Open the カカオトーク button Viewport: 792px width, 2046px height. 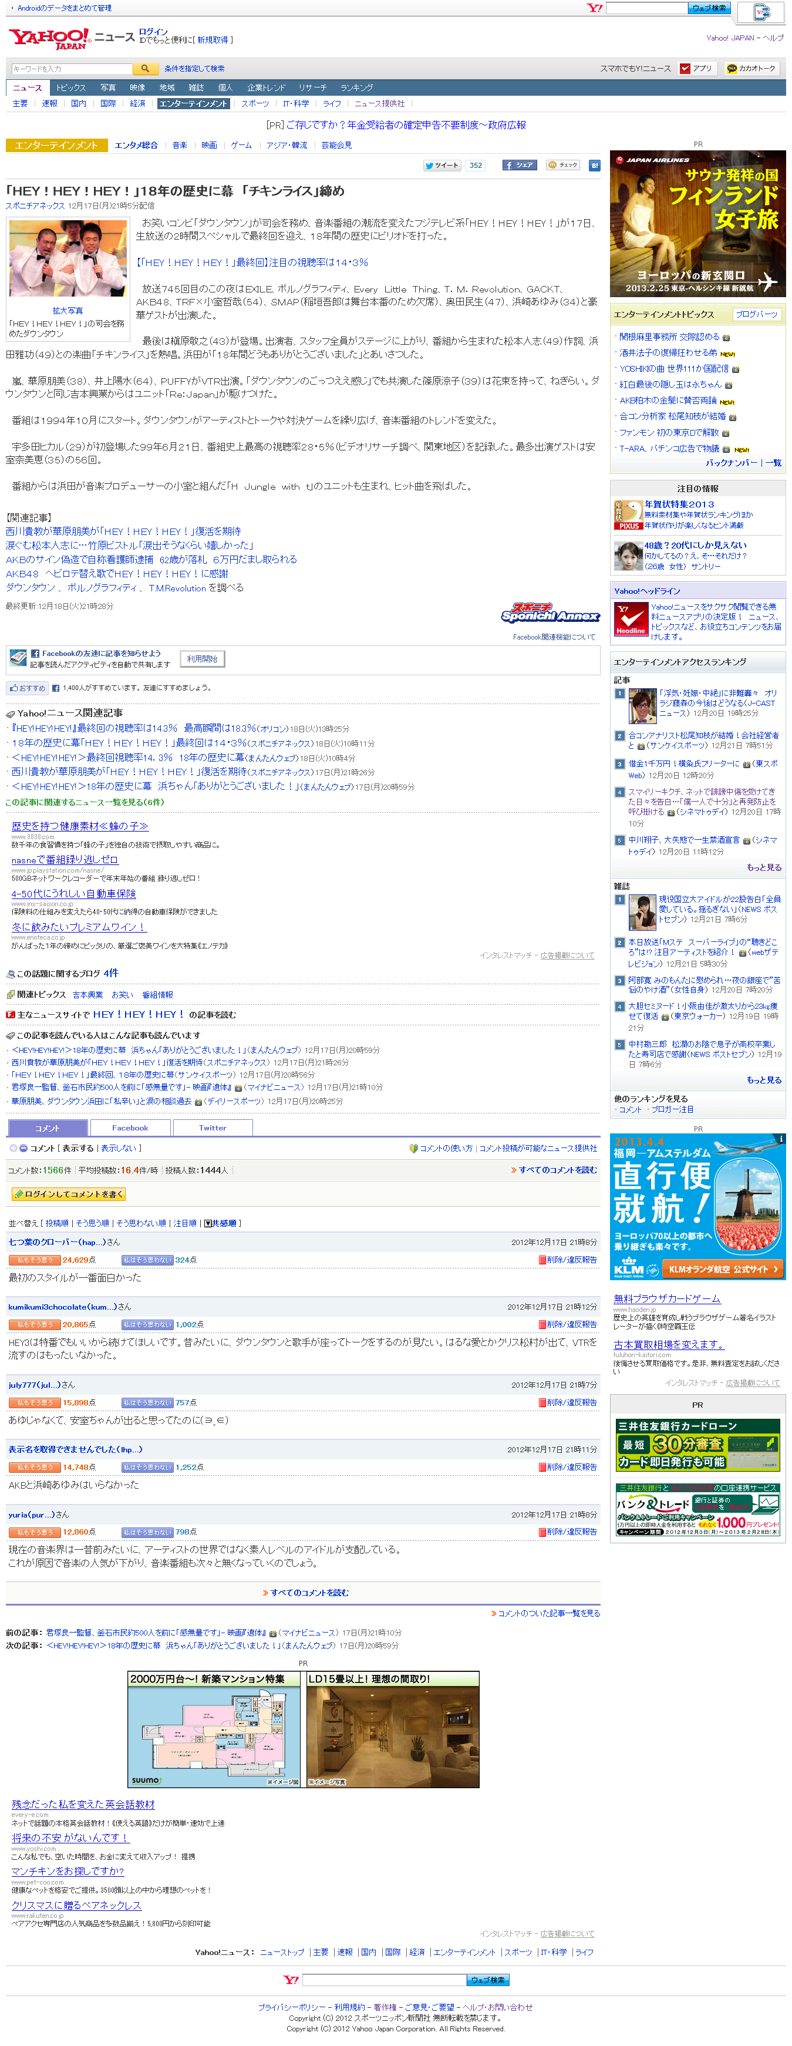click(x=751, y=68)
